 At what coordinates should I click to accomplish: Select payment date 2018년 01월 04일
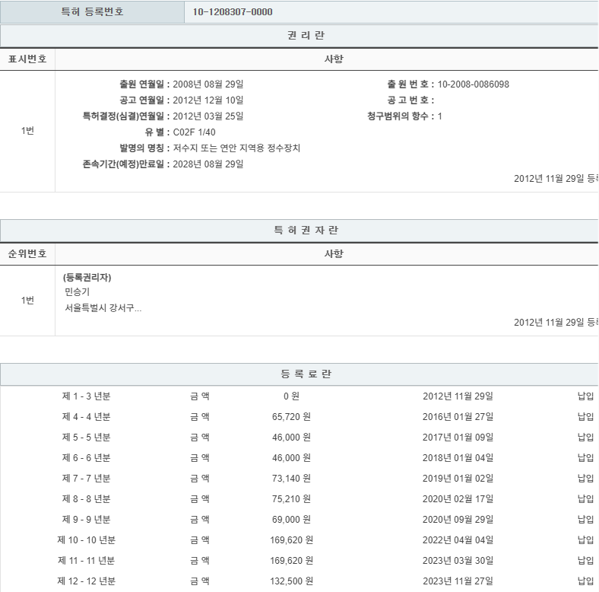coord(458,458)
